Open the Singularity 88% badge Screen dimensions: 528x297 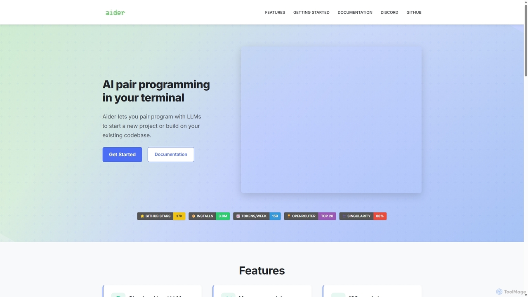point(363,216)
